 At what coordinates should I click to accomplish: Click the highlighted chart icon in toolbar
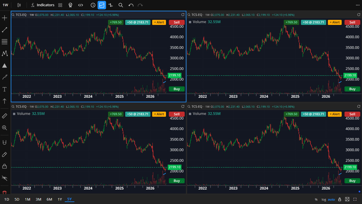pyautogui.click(x=102, y=5)
